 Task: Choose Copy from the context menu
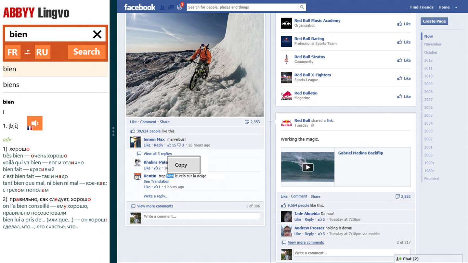click(x=184, y=165)
